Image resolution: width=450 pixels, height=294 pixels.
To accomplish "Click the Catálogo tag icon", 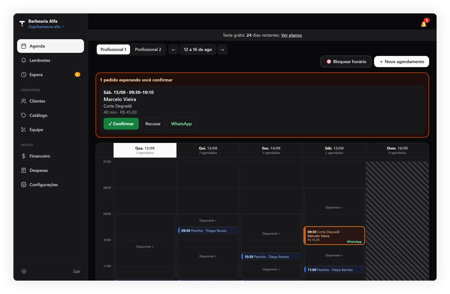I will [x=24, y=115].
